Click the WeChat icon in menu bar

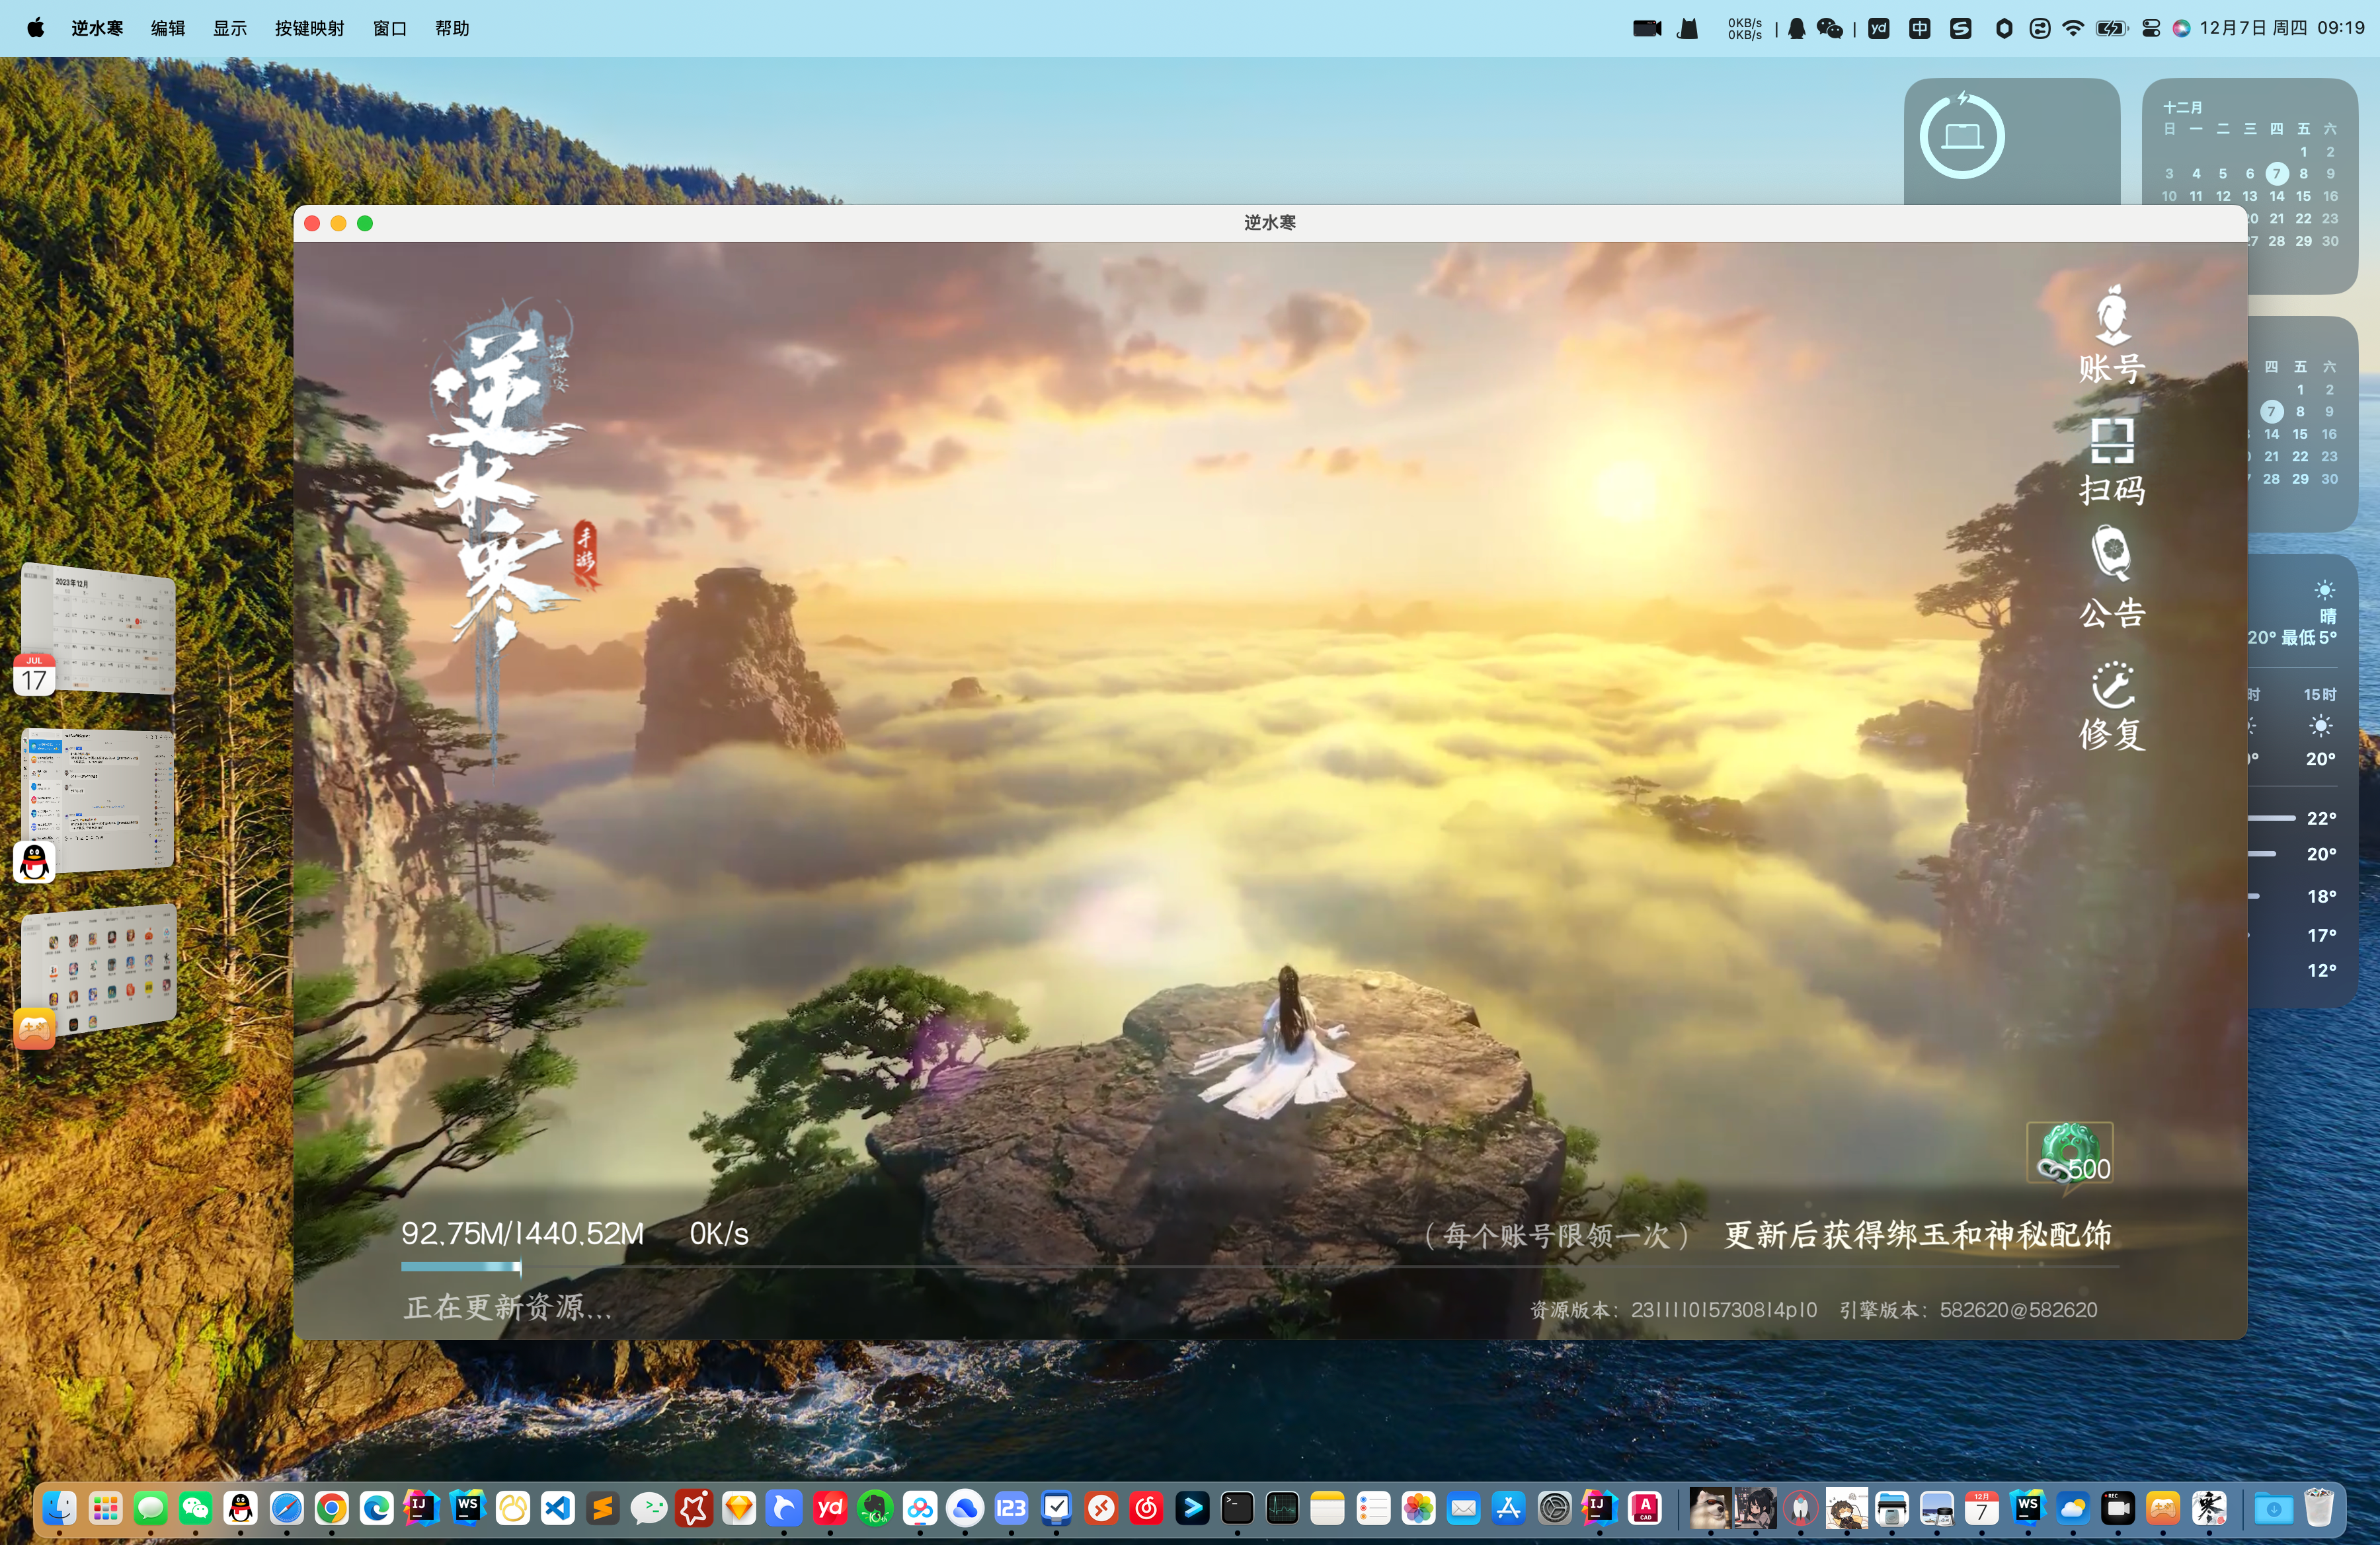pos(1829,28)
